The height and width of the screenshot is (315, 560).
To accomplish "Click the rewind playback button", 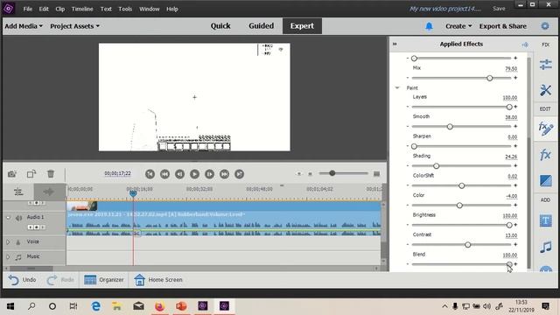I will click(164, 174).
